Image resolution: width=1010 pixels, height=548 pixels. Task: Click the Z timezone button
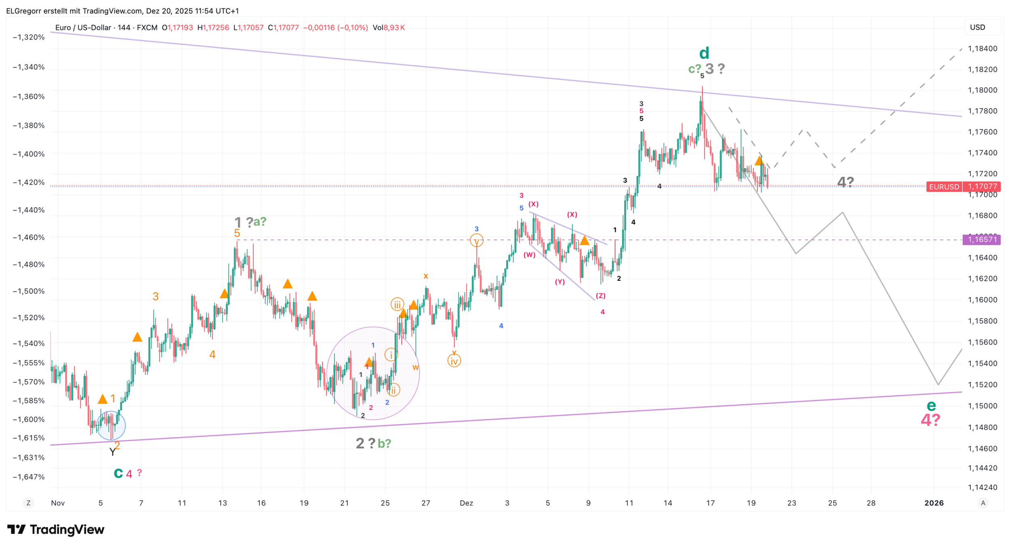click(28, 503)
